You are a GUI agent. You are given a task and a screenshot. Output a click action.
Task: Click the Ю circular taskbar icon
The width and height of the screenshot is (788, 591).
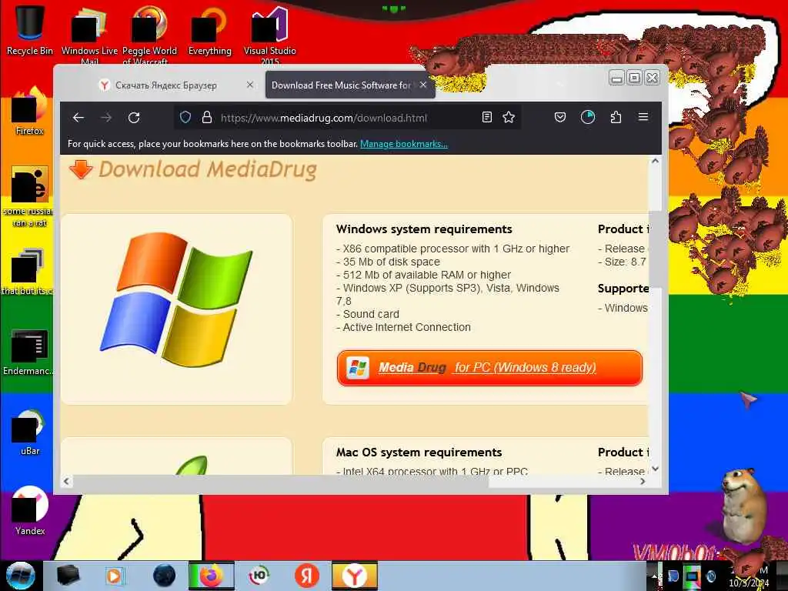click(x=259, y=576)
